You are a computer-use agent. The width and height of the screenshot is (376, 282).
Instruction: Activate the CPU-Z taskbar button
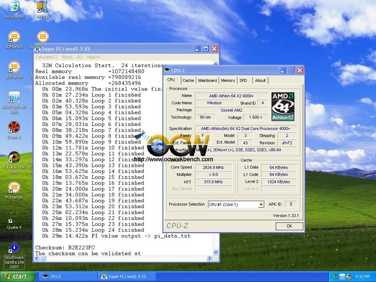67,276
